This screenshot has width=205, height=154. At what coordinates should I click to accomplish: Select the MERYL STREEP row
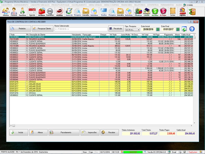(x=101, y=59)
